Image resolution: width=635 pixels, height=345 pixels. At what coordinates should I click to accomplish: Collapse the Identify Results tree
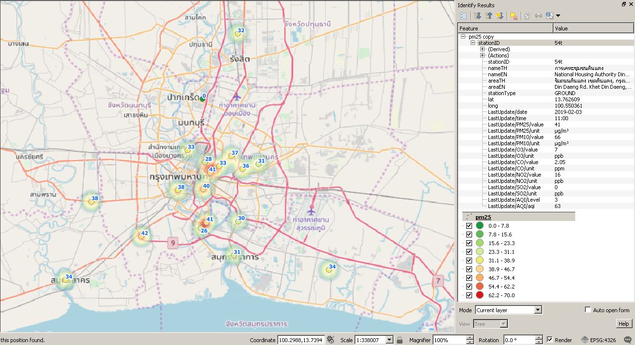pyautogui.click(x=488, y=15)
